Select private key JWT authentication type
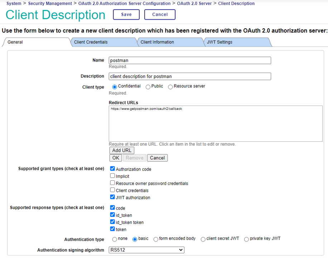328x258 pixels. point(246,239)
